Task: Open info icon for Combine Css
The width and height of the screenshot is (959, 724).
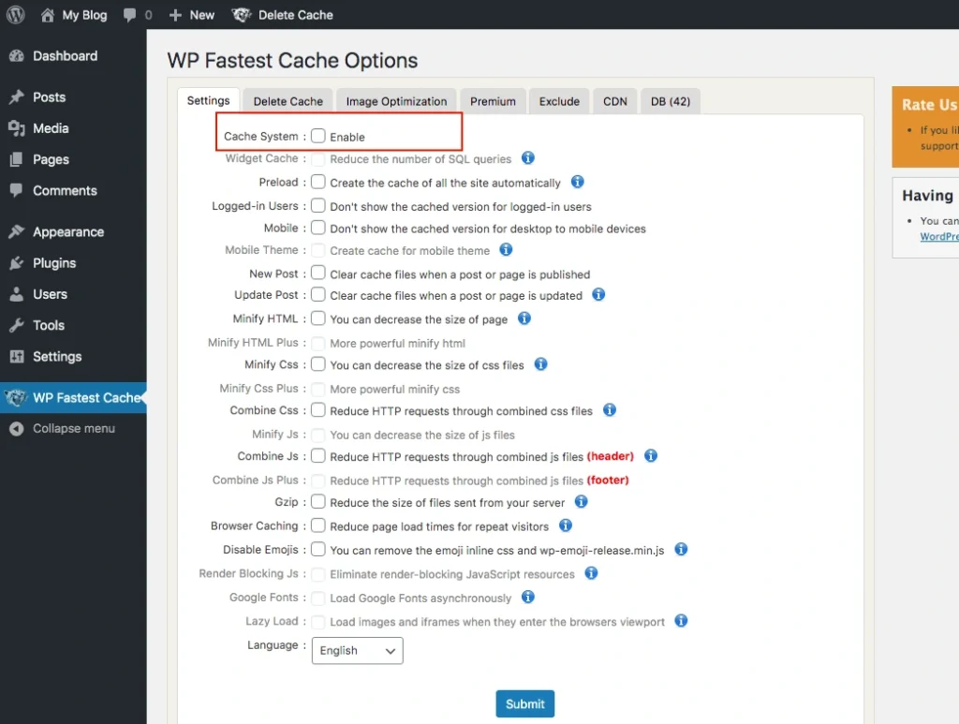Action: click(x=610, y=410)
